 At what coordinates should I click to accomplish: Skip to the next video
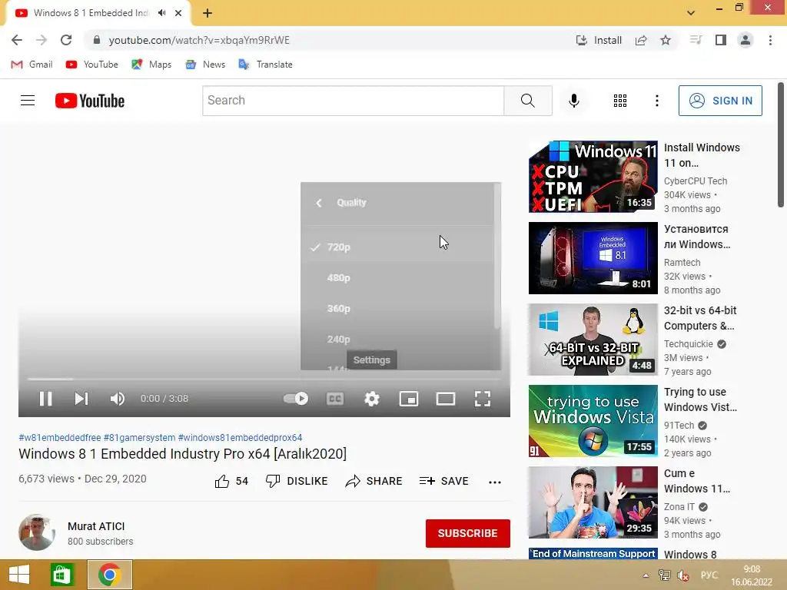click(x=81, y=399)
